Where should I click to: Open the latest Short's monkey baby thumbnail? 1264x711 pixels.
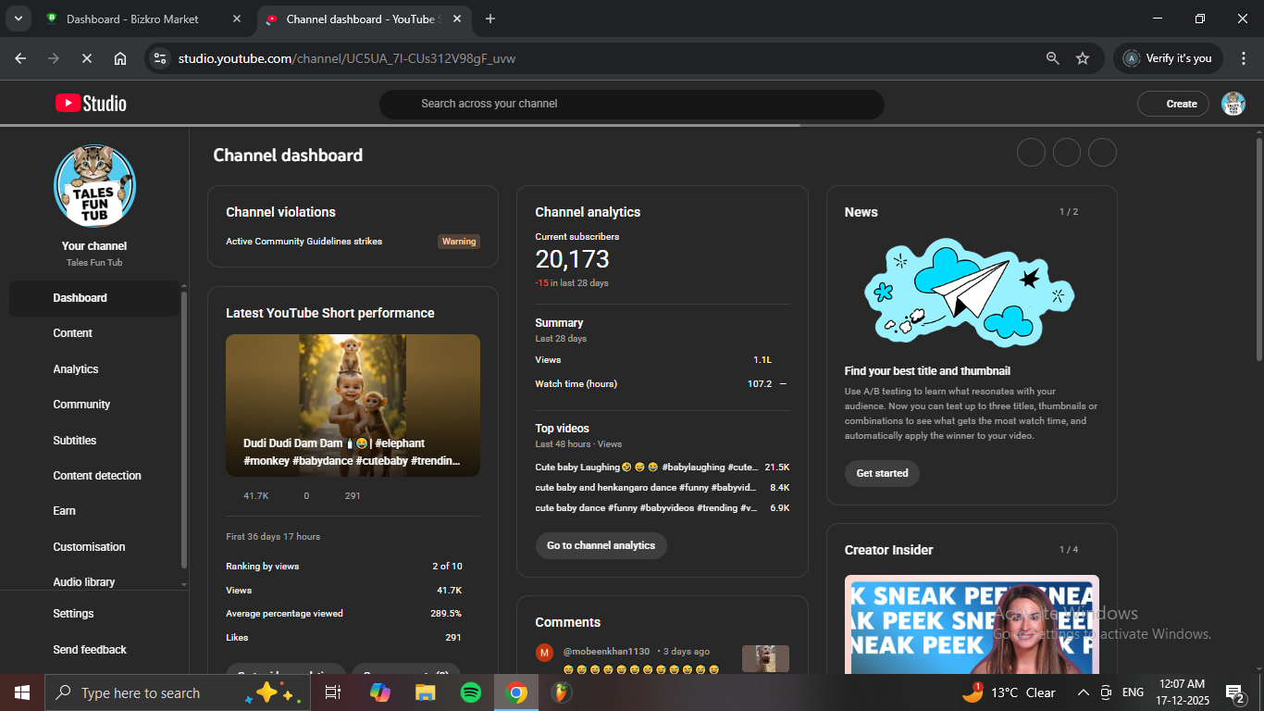pos(353,405)
